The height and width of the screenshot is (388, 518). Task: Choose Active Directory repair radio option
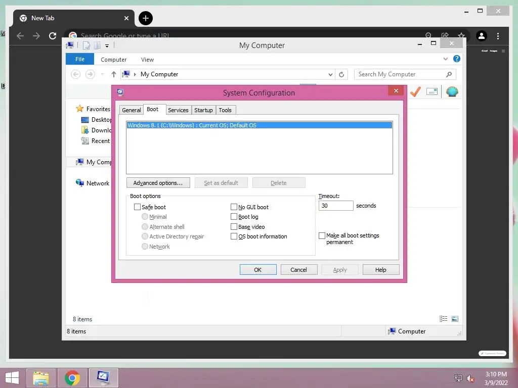[145, 236]
